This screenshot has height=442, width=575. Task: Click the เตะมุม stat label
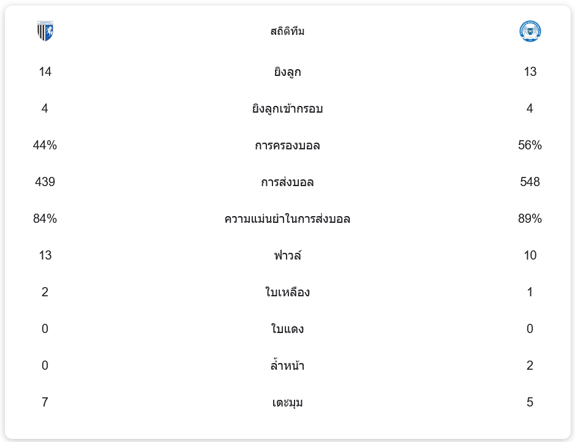[287, 403]
